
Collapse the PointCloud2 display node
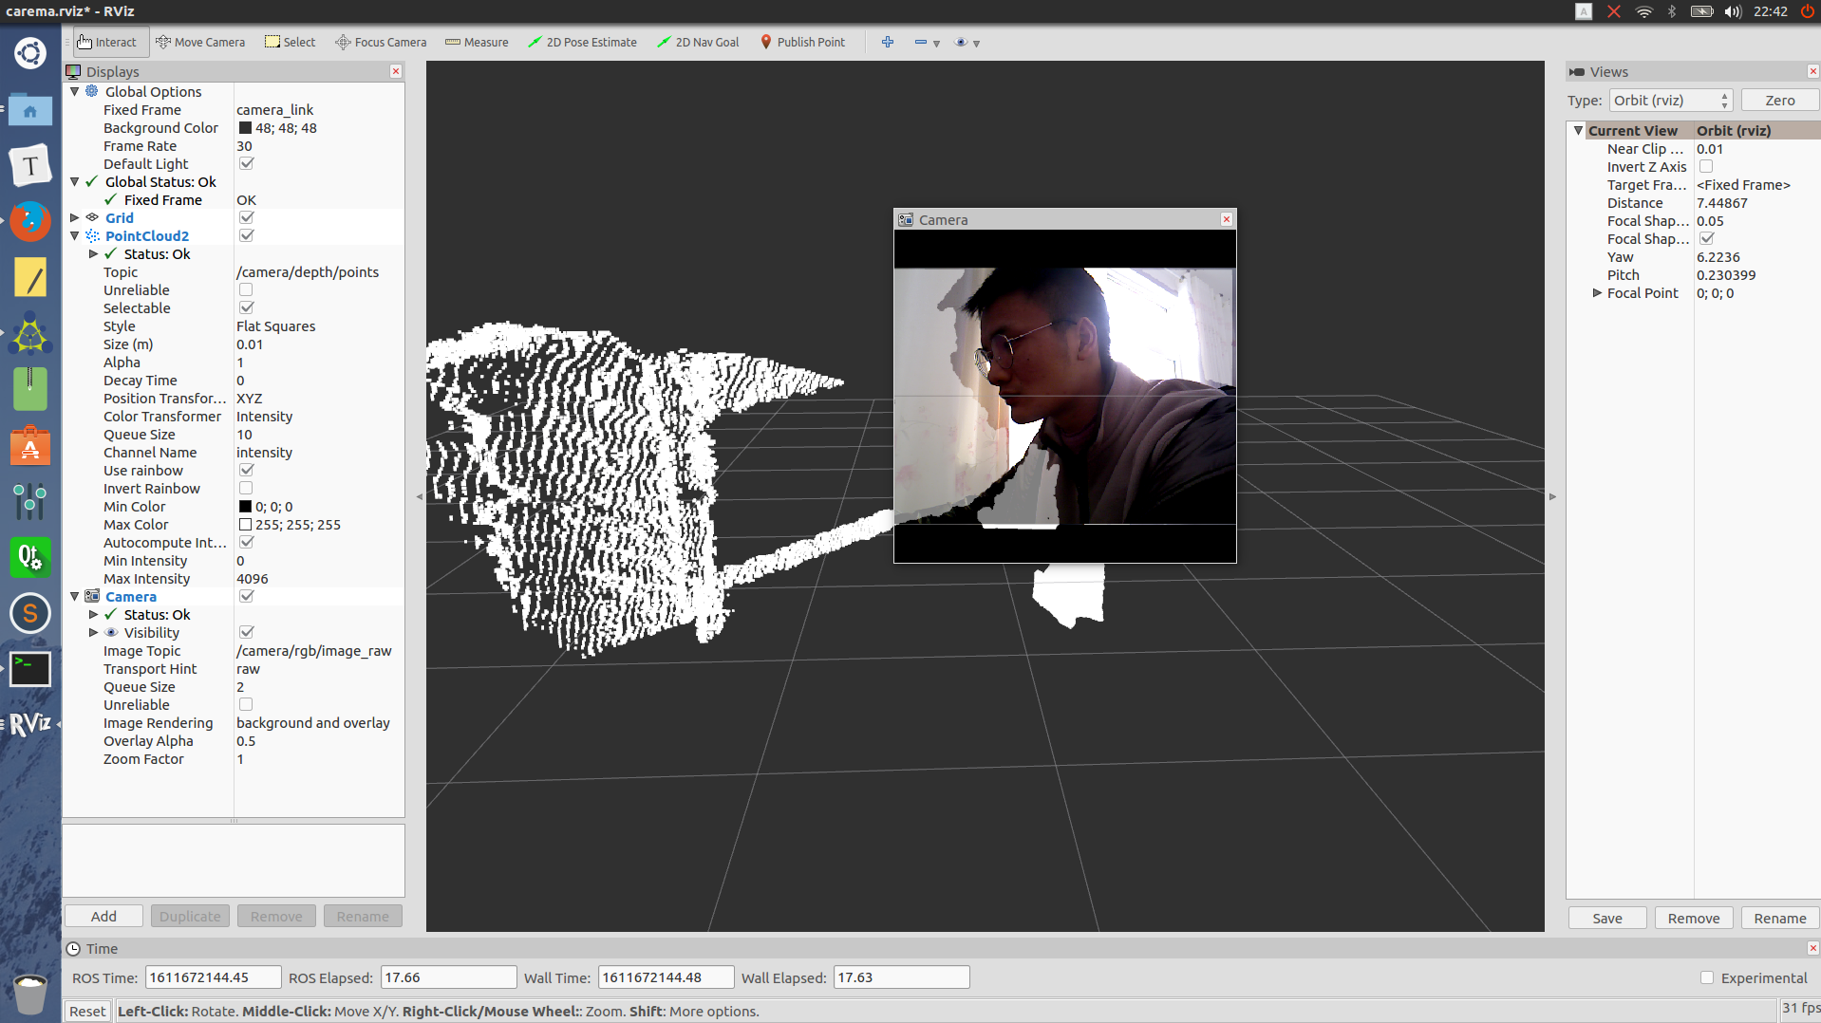[x=75, y=235]
